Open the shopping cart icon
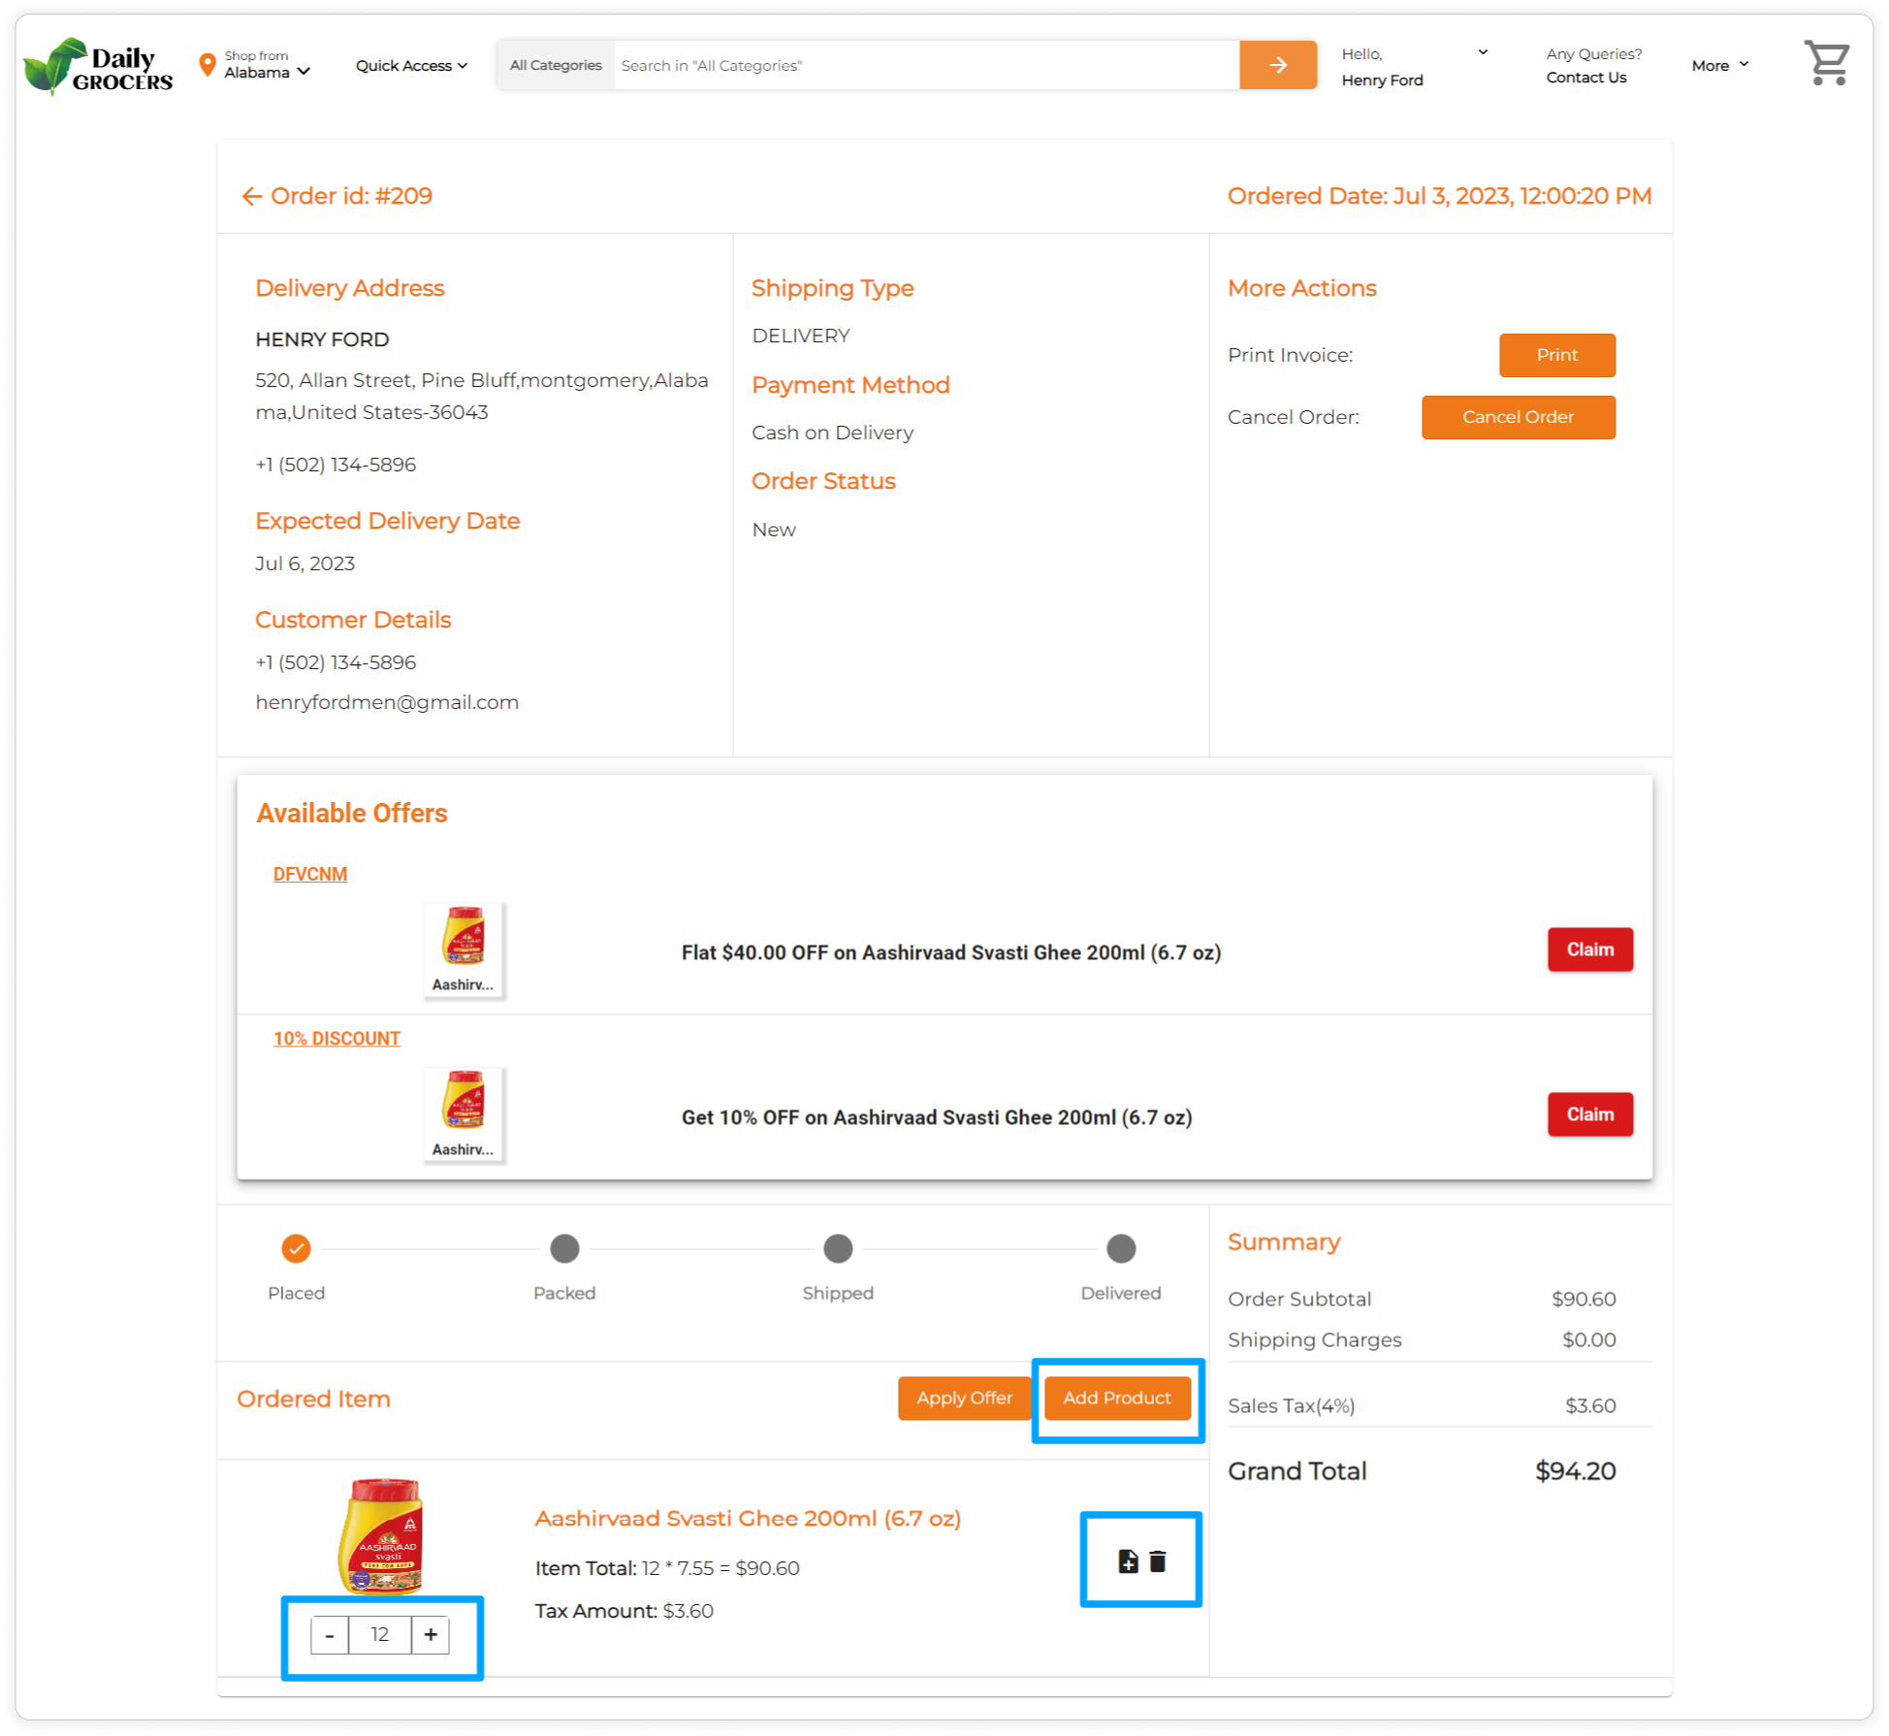Image resolution: width=1889 pixels, height=1736 pixels. coord(1826,64)
